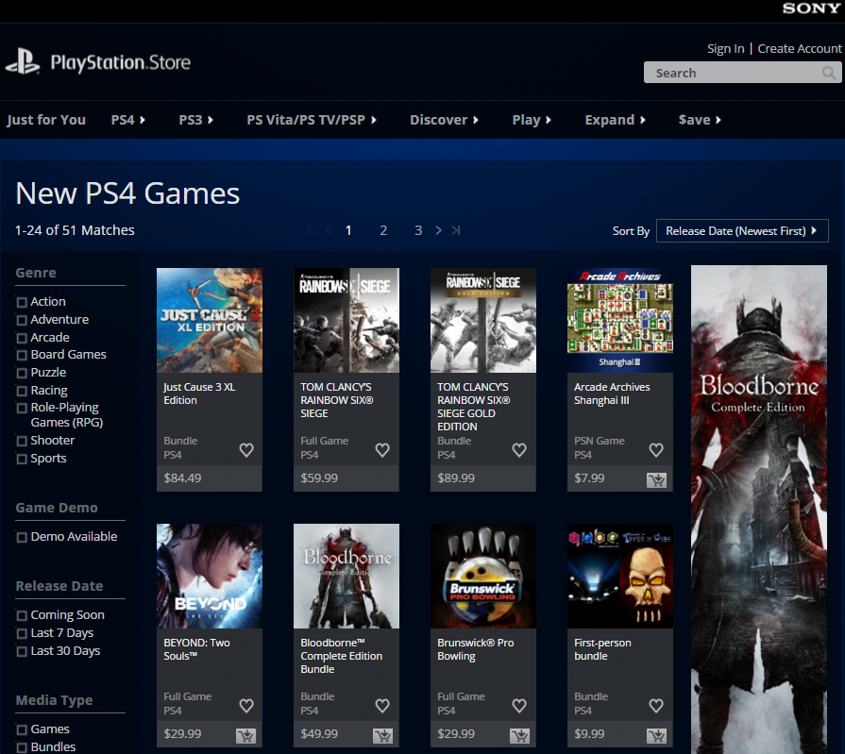
Task: Add Bloodborne Complete Edition Bundle to cart
Action: tap(382, 735)
